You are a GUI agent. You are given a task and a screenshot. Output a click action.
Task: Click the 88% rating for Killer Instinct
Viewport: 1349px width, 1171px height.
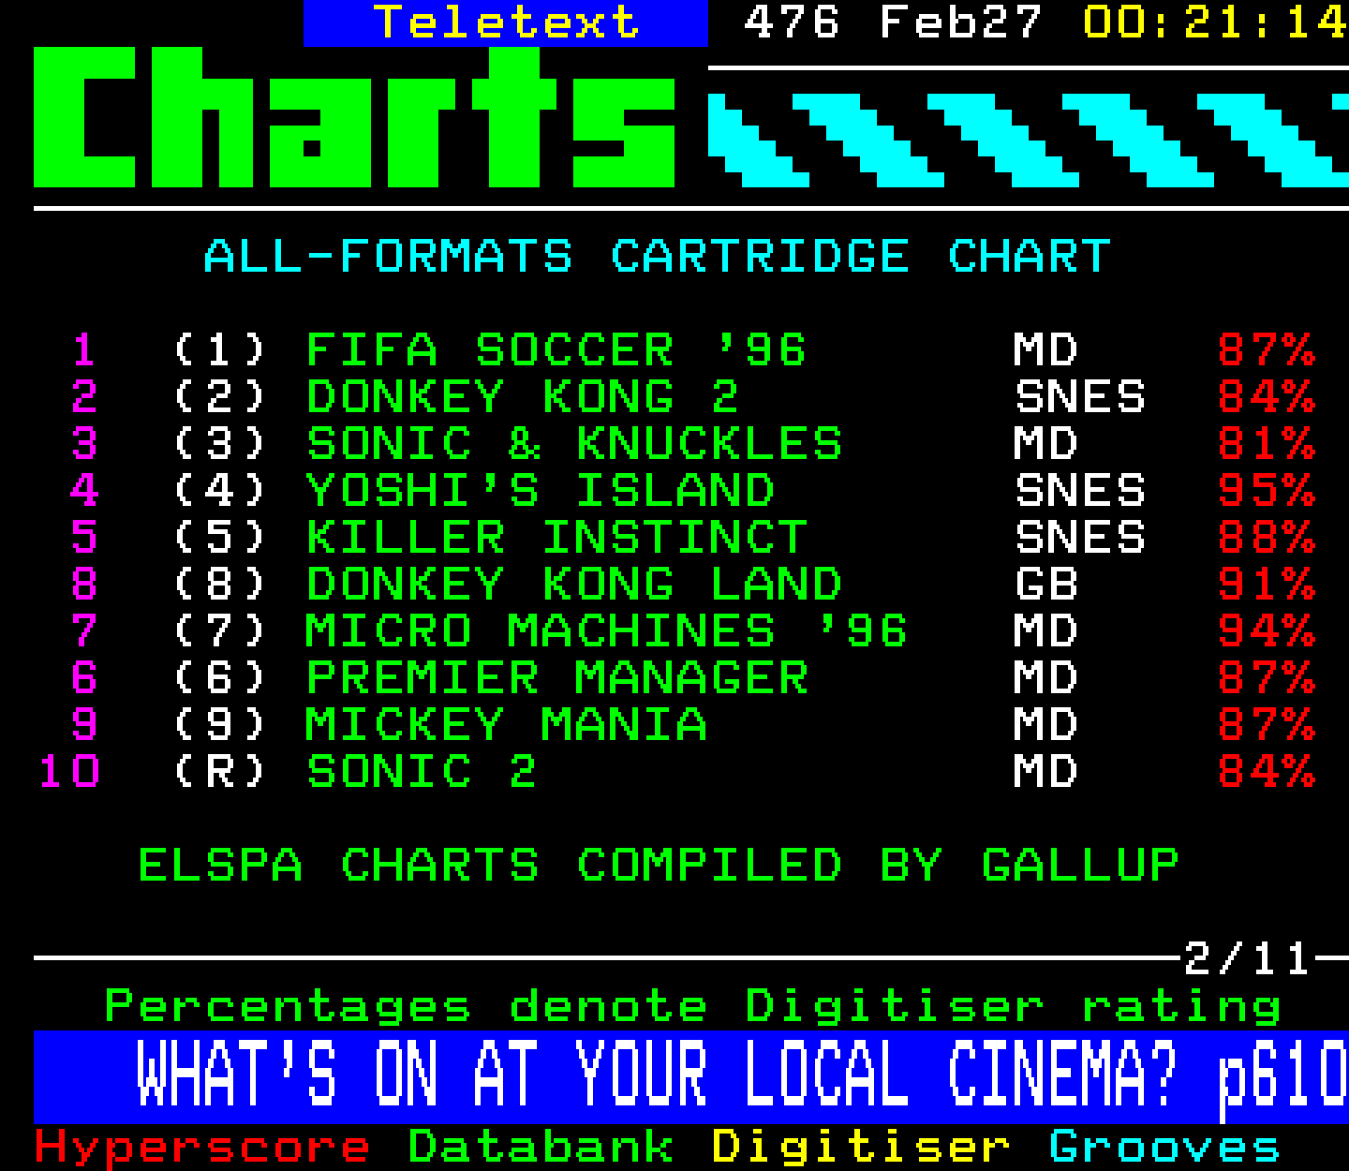click(1267, 538)
